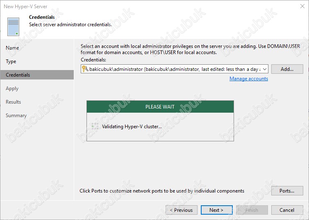This screenshot has height=220, width=309.
Task: Click the server icon in wizard header
Action: [13, 27]
